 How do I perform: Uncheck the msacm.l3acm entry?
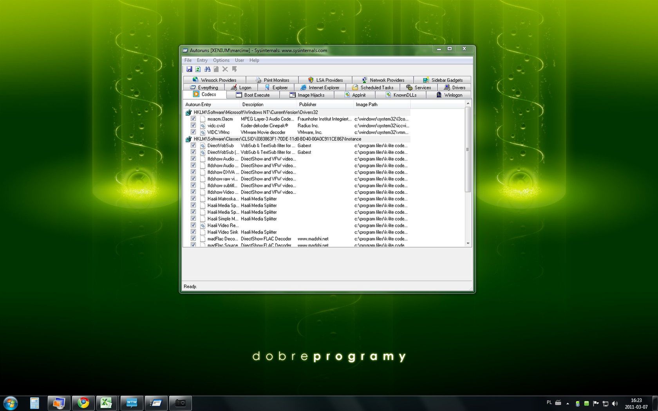[193, 119]
